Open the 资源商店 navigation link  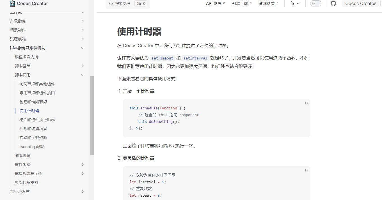point(269,3)
